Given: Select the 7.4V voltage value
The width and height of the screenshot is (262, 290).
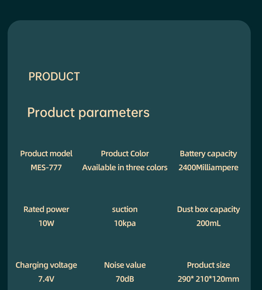Looking at the screenshot, I should pyautogui.click(x=46, y=279).
